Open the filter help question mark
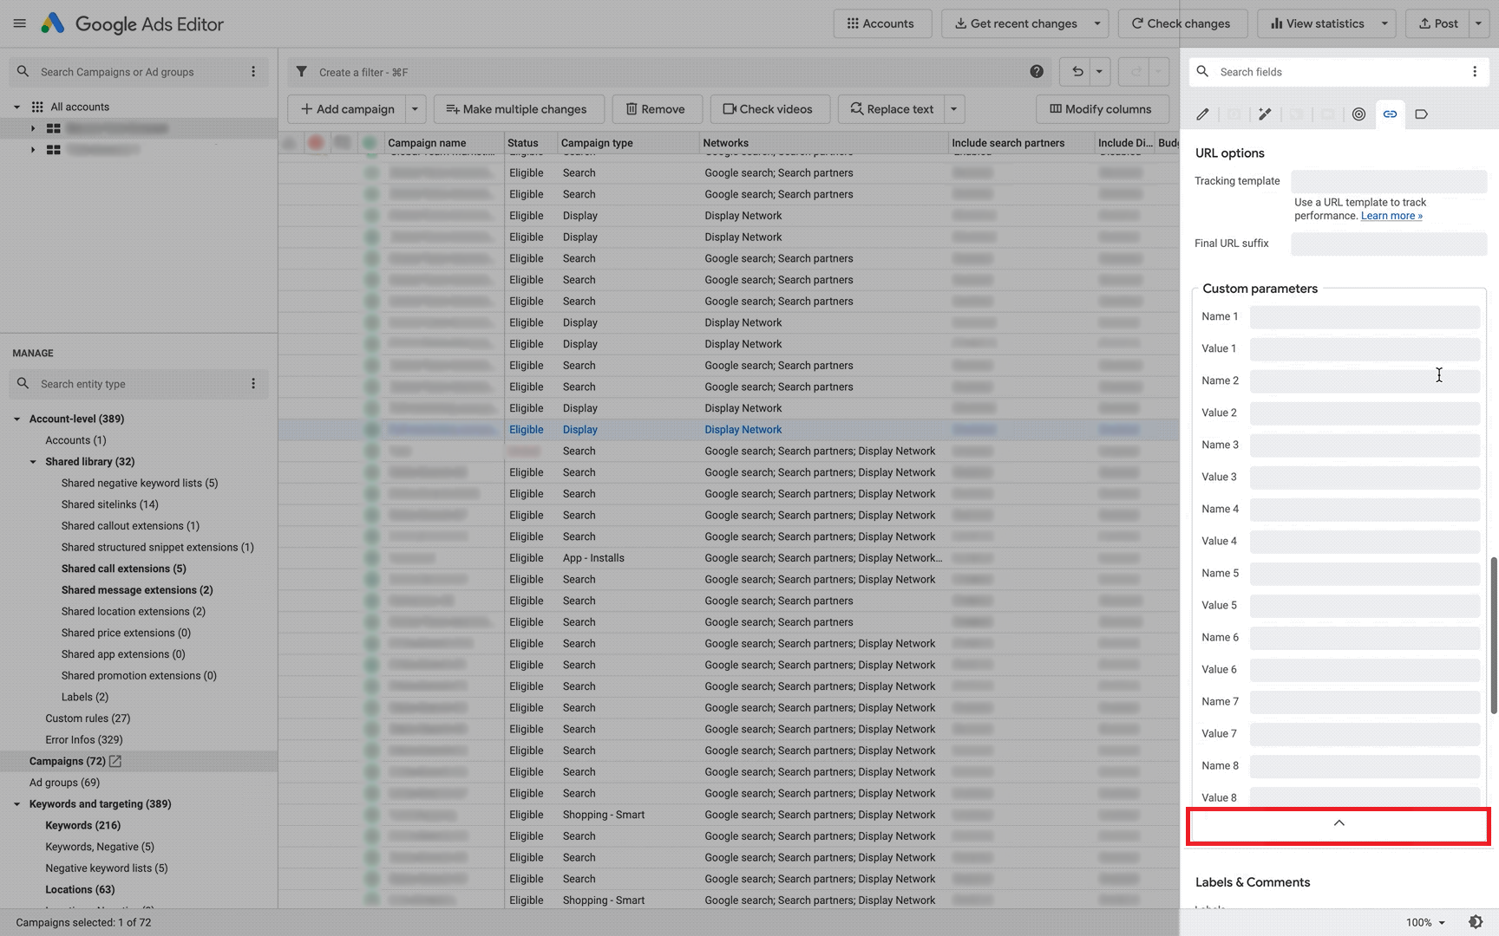This screenshot has height=936, width=1499. point(1037,72)
